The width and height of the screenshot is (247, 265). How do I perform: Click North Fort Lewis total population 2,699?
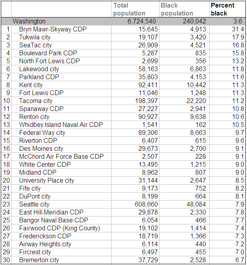(150, 61)
